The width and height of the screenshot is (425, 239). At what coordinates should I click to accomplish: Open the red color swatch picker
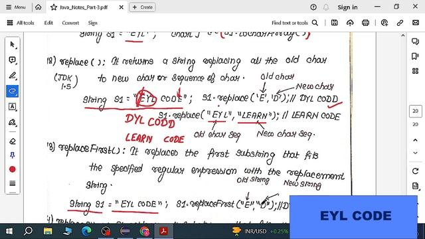(x=13, y=169)
